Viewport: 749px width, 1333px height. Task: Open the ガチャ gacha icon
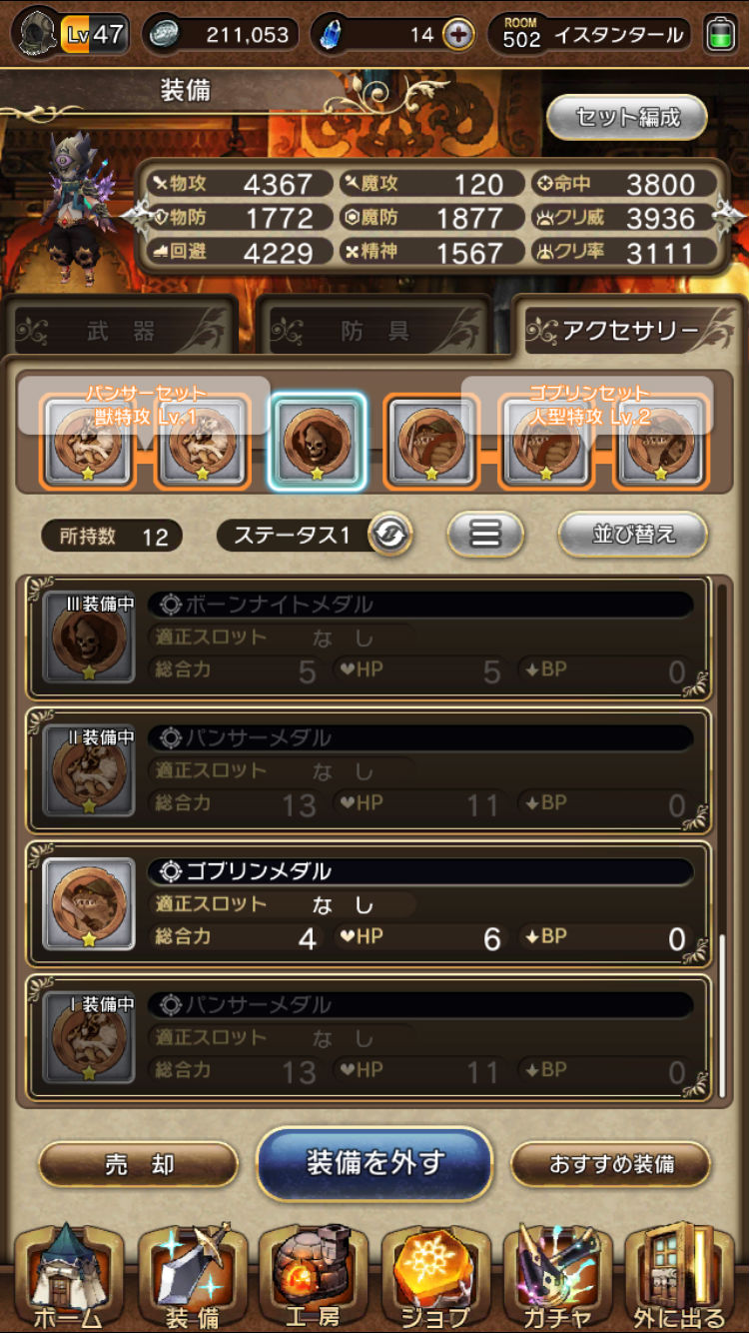pyautogui.click(x=557, y=1276)
